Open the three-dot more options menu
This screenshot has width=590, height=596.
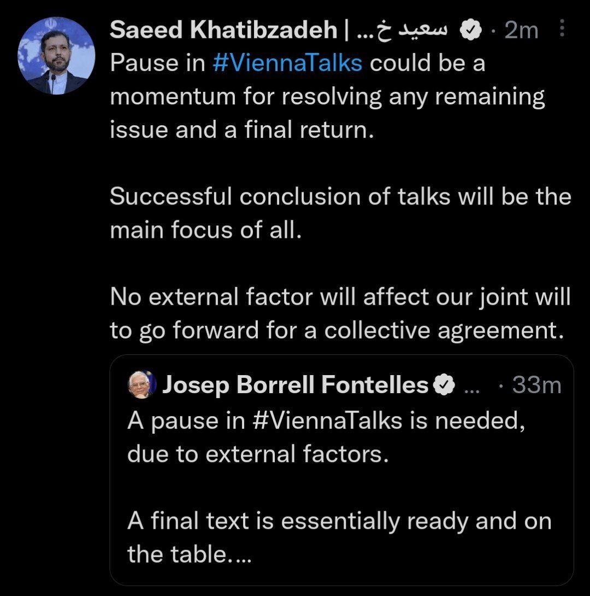pos(562,28)
